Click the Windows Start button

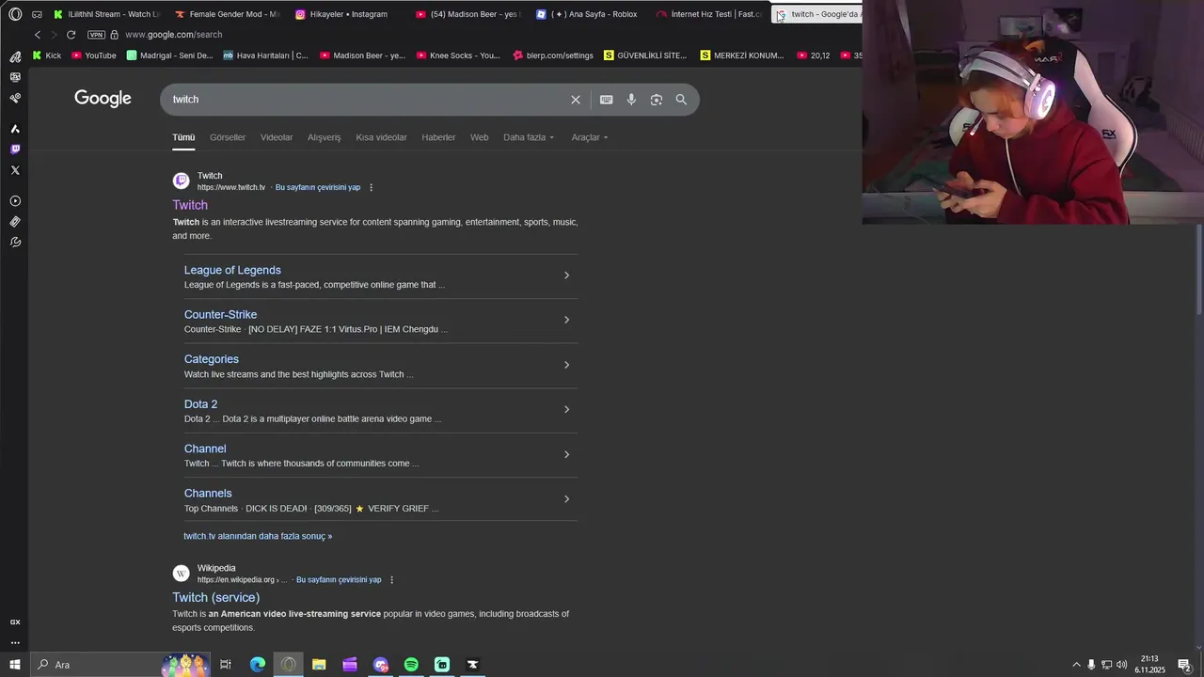coord(15,665)
